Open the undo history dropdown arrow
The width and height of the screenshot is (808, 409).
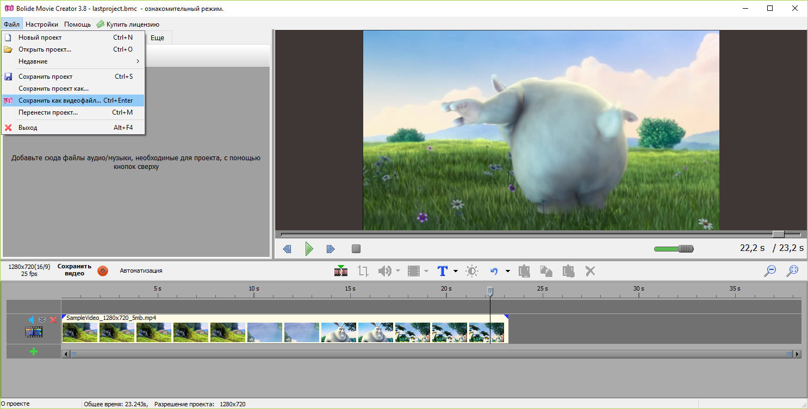pos(508,271)
